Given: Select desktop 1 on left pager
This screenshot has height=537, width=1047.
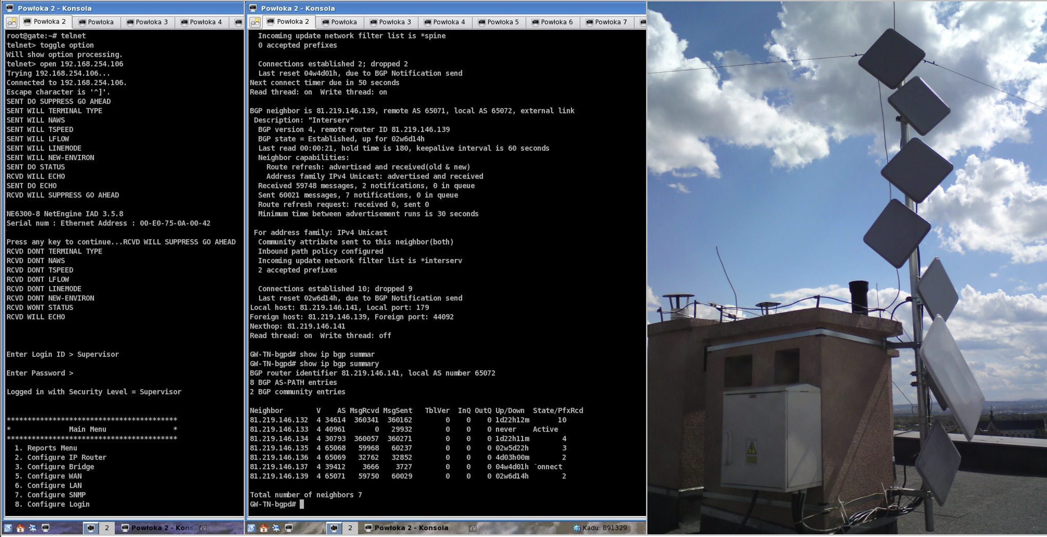Looking at the screenshot, I should (91, 528).
